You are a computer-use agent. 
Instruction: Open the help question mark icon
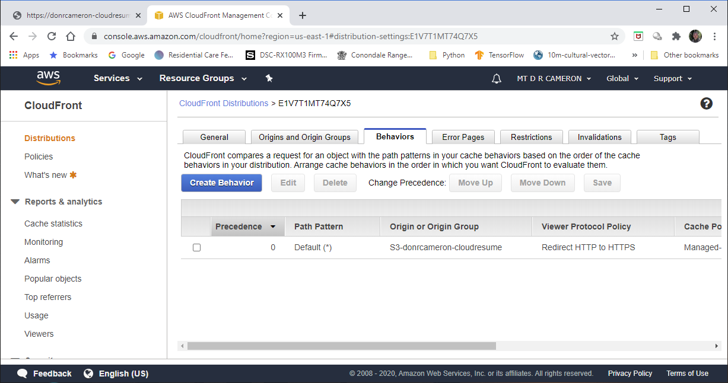pos(706,104)
